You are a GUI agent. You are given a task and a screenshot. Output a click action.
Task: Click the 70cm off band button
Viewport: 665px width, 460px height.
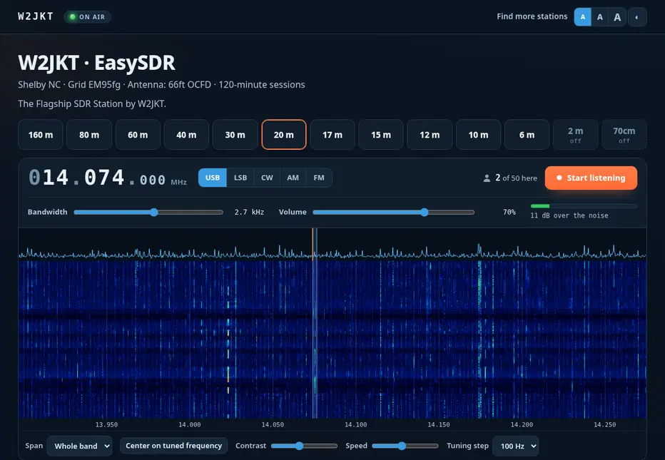(x=624, y=135)
